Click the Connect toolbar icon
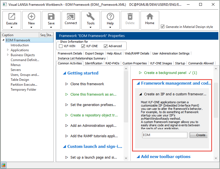 pos(71,16)
